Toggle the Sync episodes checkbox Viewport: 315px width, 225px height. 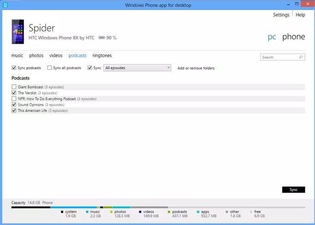pos(90,68)
